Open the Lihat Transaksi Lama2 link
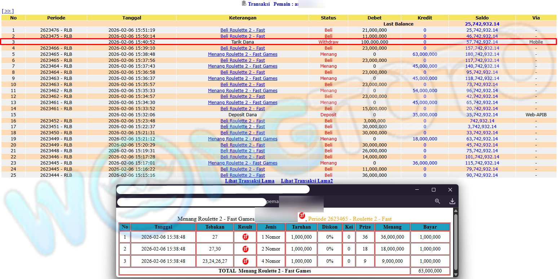This screenshot has width=558, height=279. tap(307, 181)
